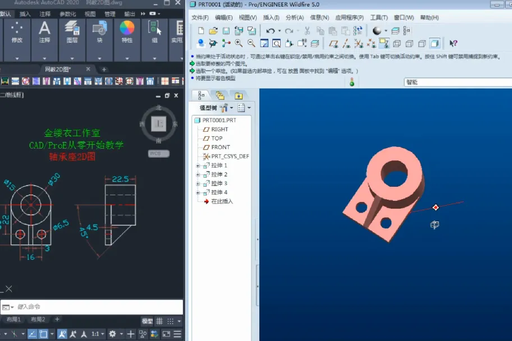Switch to AutoCAD 管理 ribbon tab
This screenshot has height=341, width=512.
point(109,13)
